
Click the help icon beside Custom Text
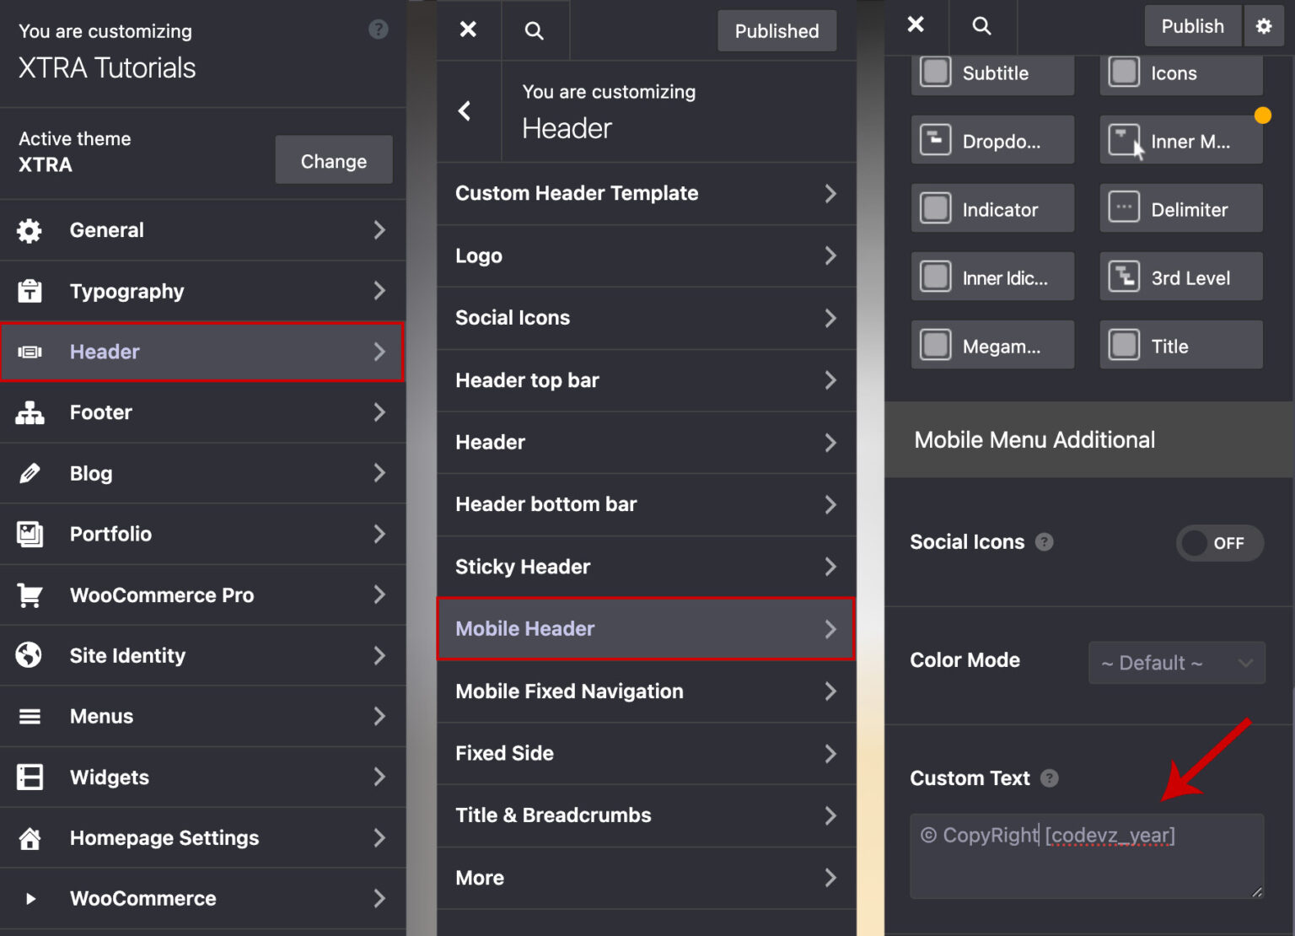pyautogui.click(x=1049, y=778)
